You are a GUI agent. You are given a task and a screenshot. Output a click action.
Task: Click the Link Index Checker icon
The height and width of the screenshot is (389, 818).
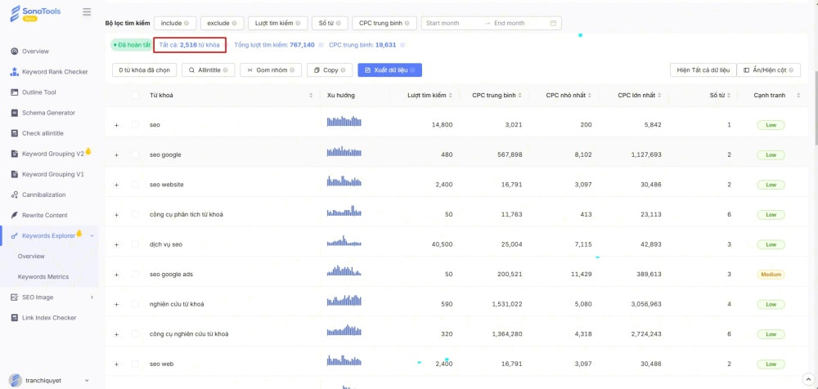[15, 318]
